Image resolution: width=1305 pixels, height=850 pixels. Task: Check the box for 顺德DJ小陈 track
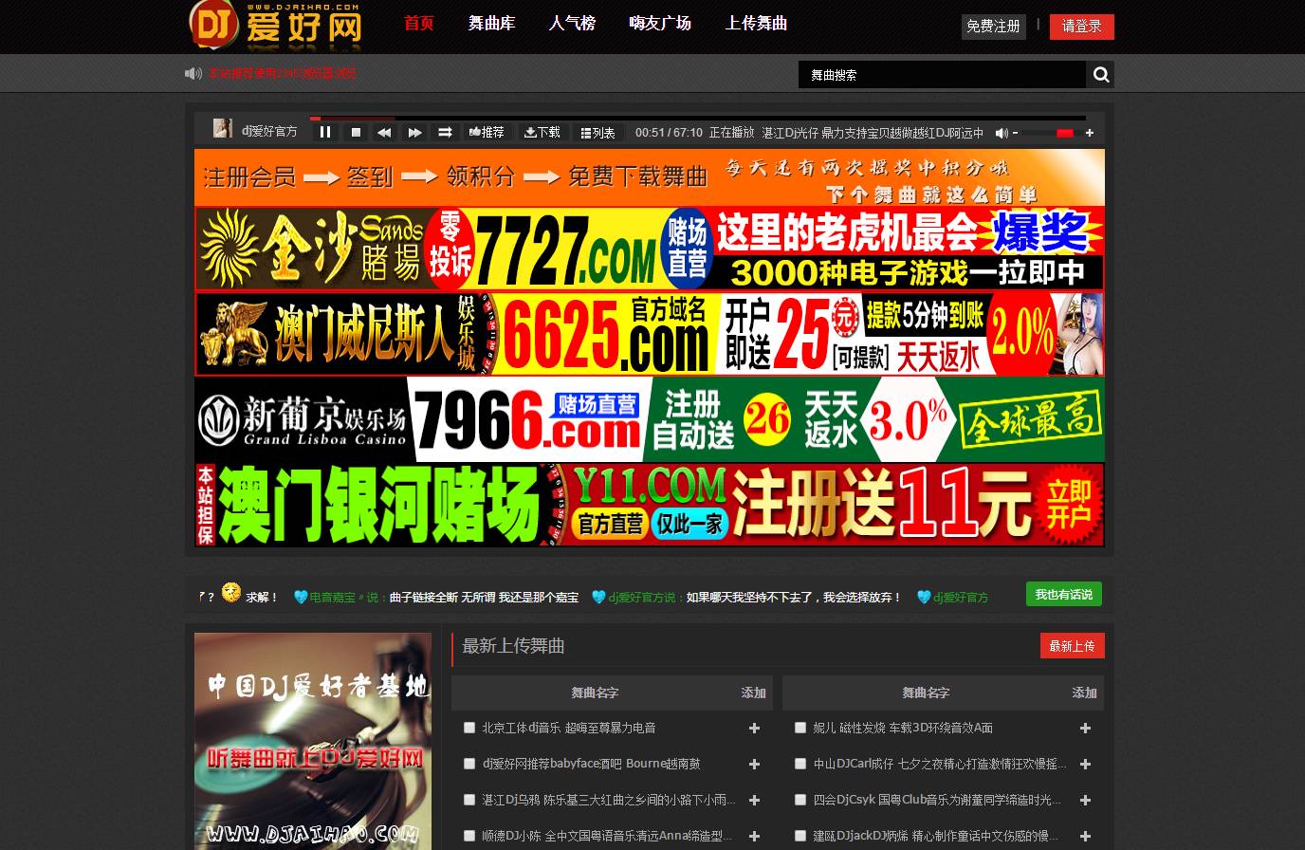pos(469,836)
